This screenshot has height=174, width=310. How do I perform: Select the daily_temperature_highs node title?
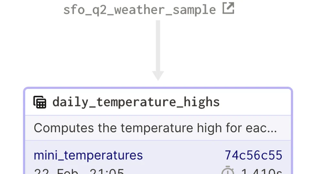pos(136,102)
